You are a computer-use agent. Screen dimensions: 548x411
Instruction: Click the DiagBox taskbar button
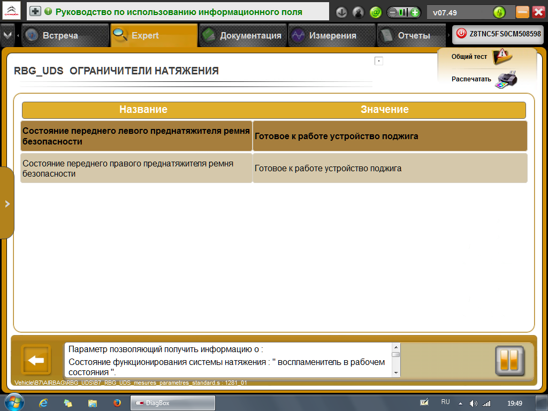coord(173,403)
